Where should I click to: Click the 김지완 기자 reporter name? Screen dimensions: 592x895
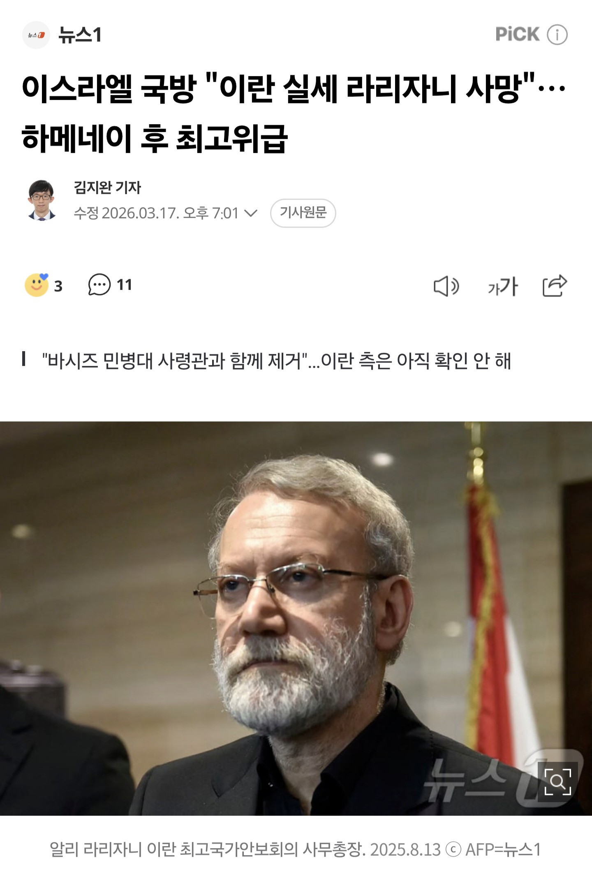(x=107, y=187)
